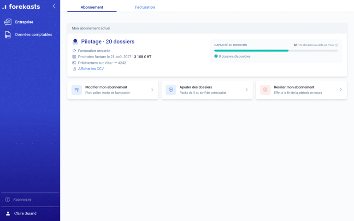The height and width of the screenshot is (221, 354).
Task: Click the capacity info icon
Action: [x=336, y=45]
